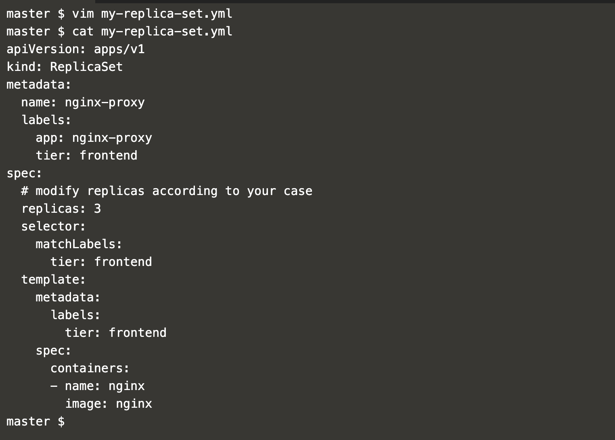Click the '- name: nginx' line
Image resolution: width=615 pixels, height=440 pixels.
click(97, 386)
